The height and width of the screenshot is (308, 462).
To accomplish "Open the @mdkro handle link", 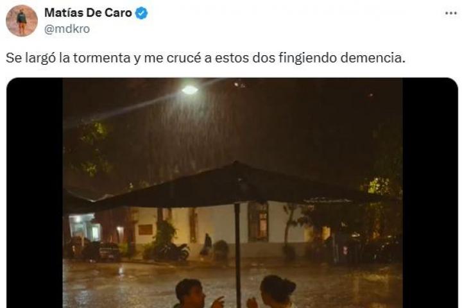I will tap(67, 29).
